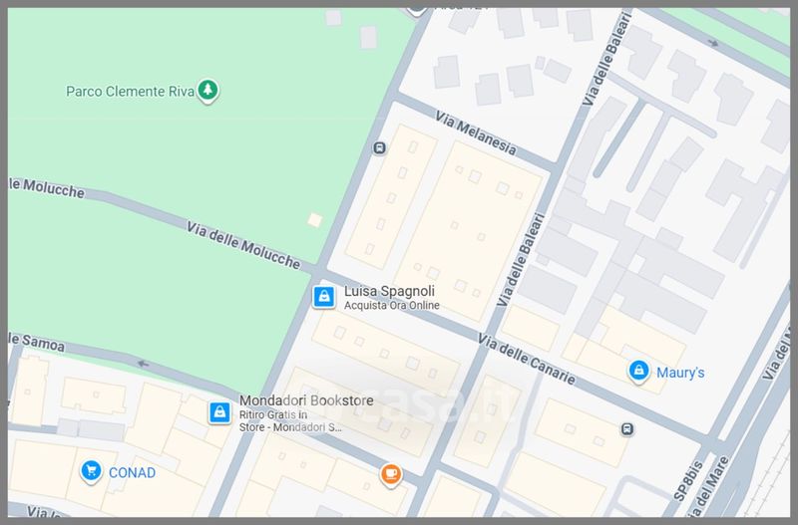Click the CONAD shopping cart icon
798x525 pixels.
(91, 470)
